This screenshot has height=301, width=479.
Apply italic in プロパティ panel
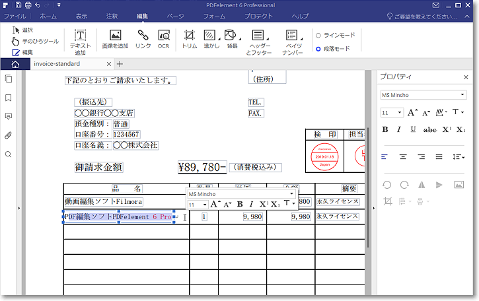[x=398, y=129]
